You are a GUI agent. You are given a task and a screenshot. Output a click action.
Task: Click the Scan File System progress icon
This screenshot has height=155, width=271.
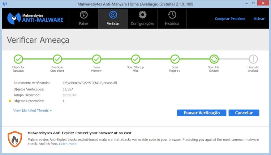(x=214, y=59)
